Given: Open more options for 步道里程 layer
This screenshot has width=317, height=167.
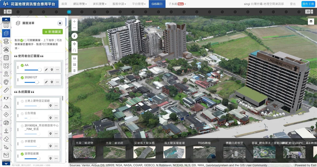Looking at the screenshot, I should click(56, 146).
